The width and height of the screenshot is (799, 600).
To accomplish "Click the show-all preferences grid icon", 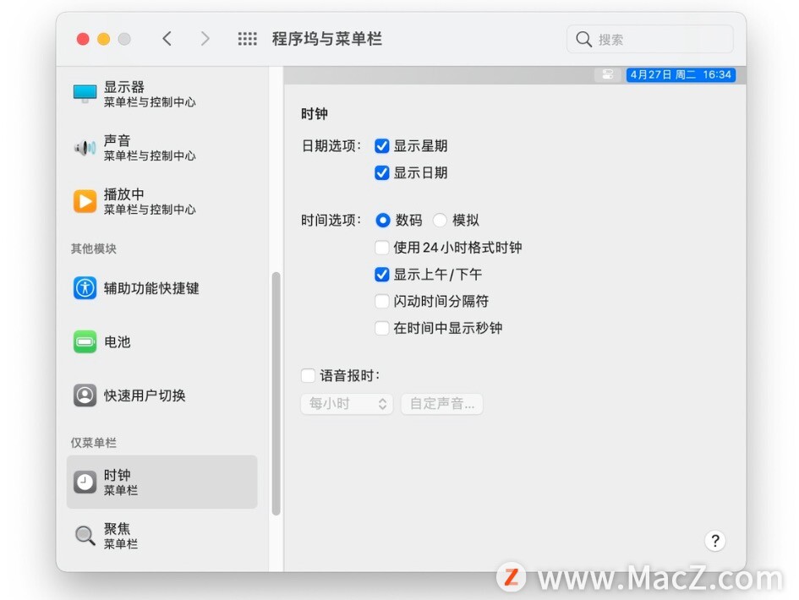I will [248, 38].
